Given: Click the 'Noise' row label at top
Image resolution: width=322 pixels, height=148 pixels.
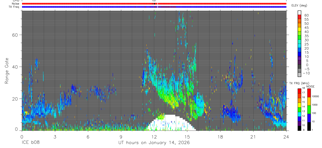Looking at the screenshot, I should pyautogui.click(x=16, y=4).
